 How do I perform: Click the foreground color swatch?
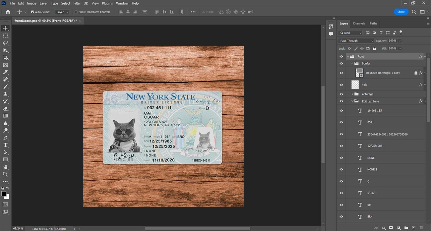[4, 194]
